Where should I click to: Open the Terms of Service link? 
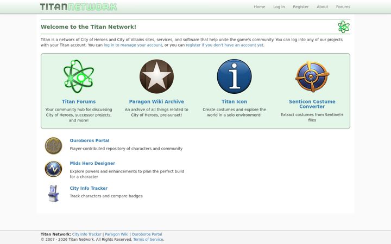pos(148,239)
